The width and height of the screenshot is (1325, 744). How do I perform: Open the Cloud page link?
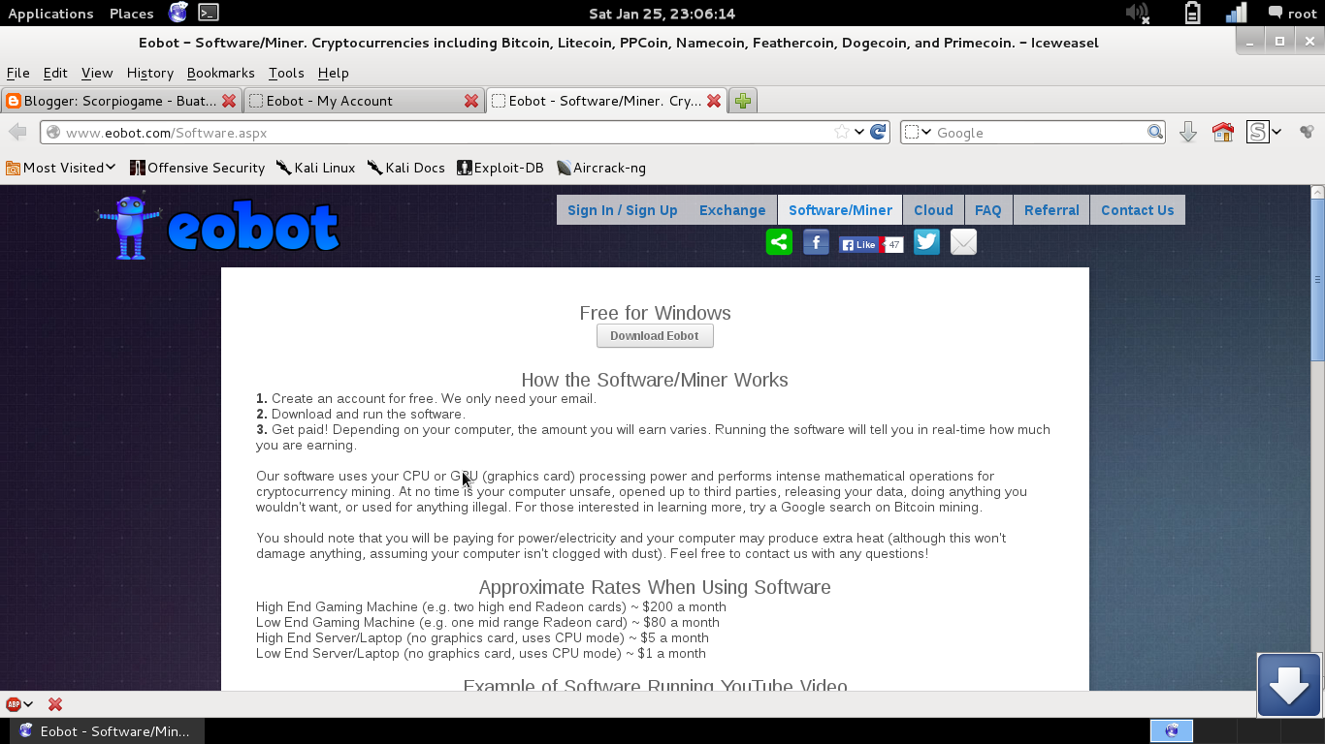coord(933,210)
